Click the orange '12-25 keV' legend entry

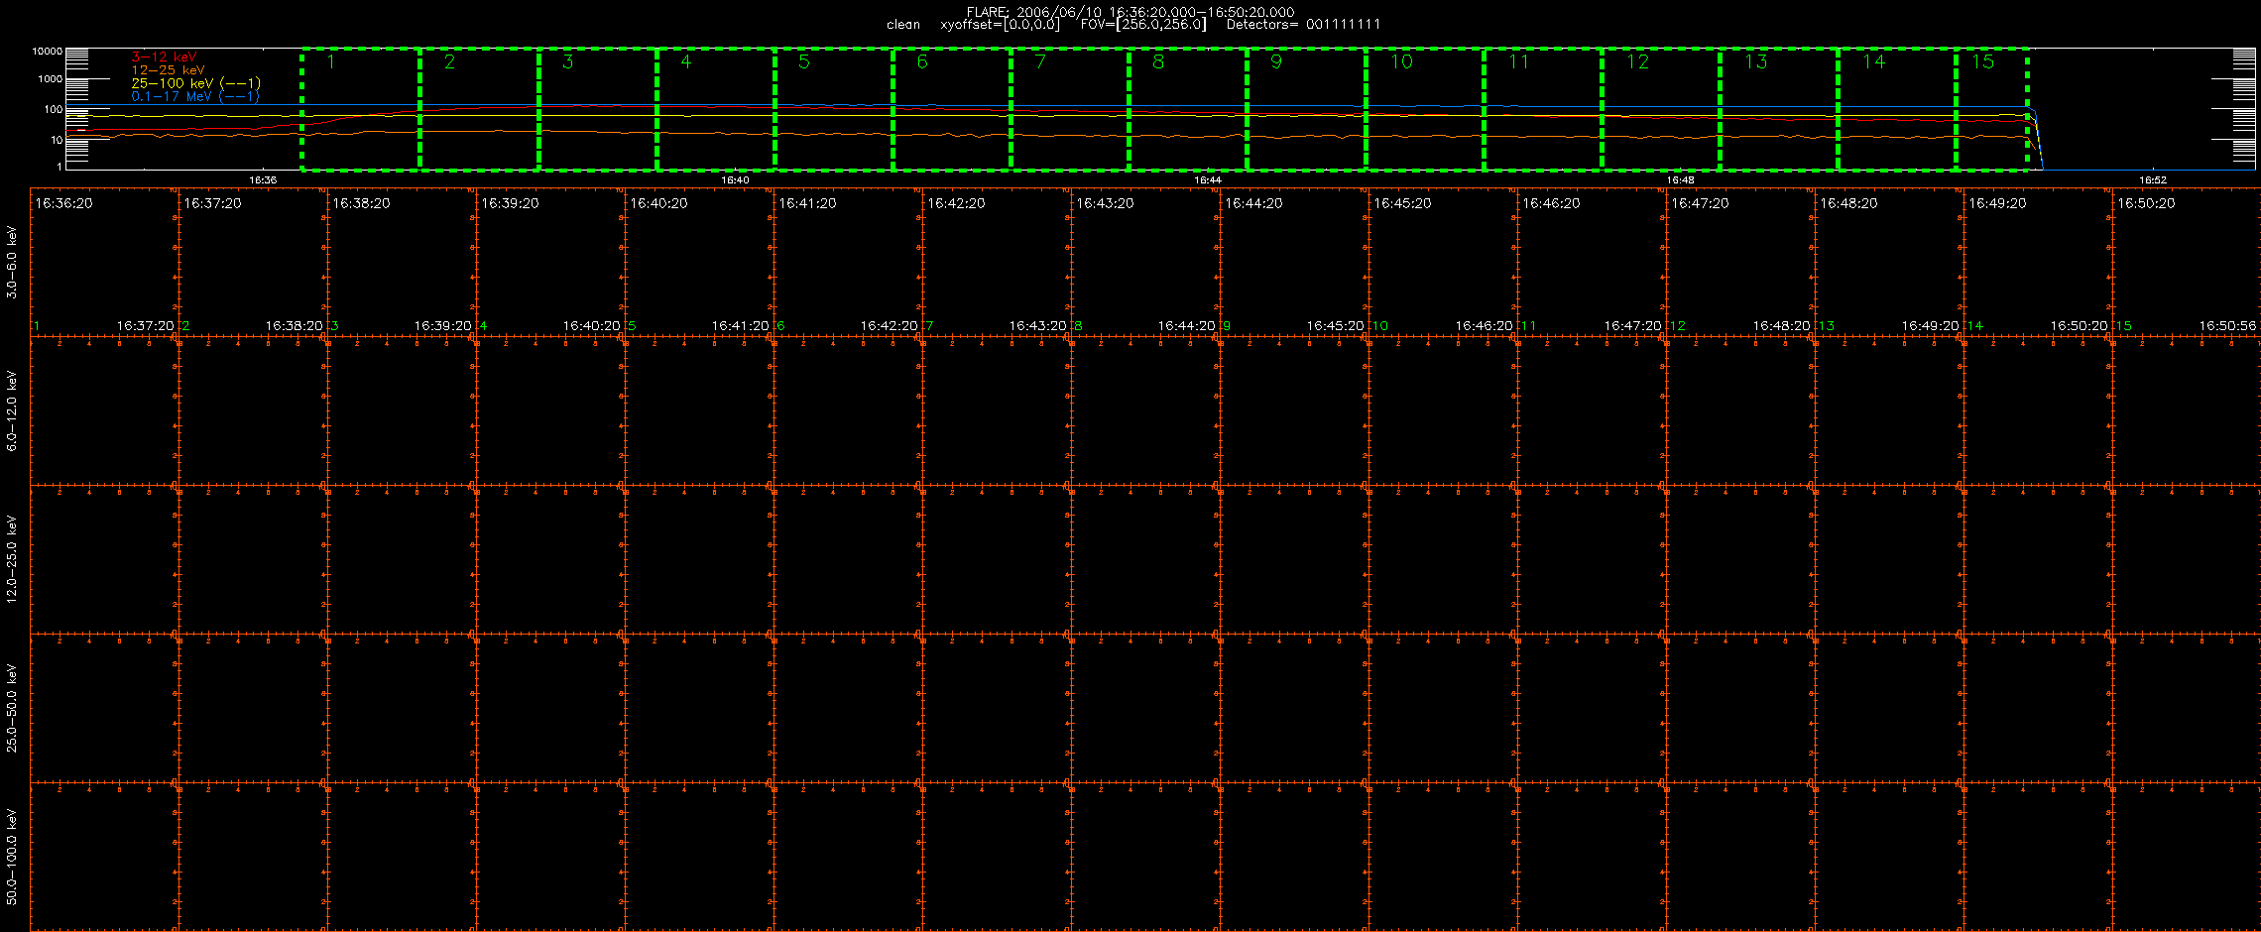168,70
